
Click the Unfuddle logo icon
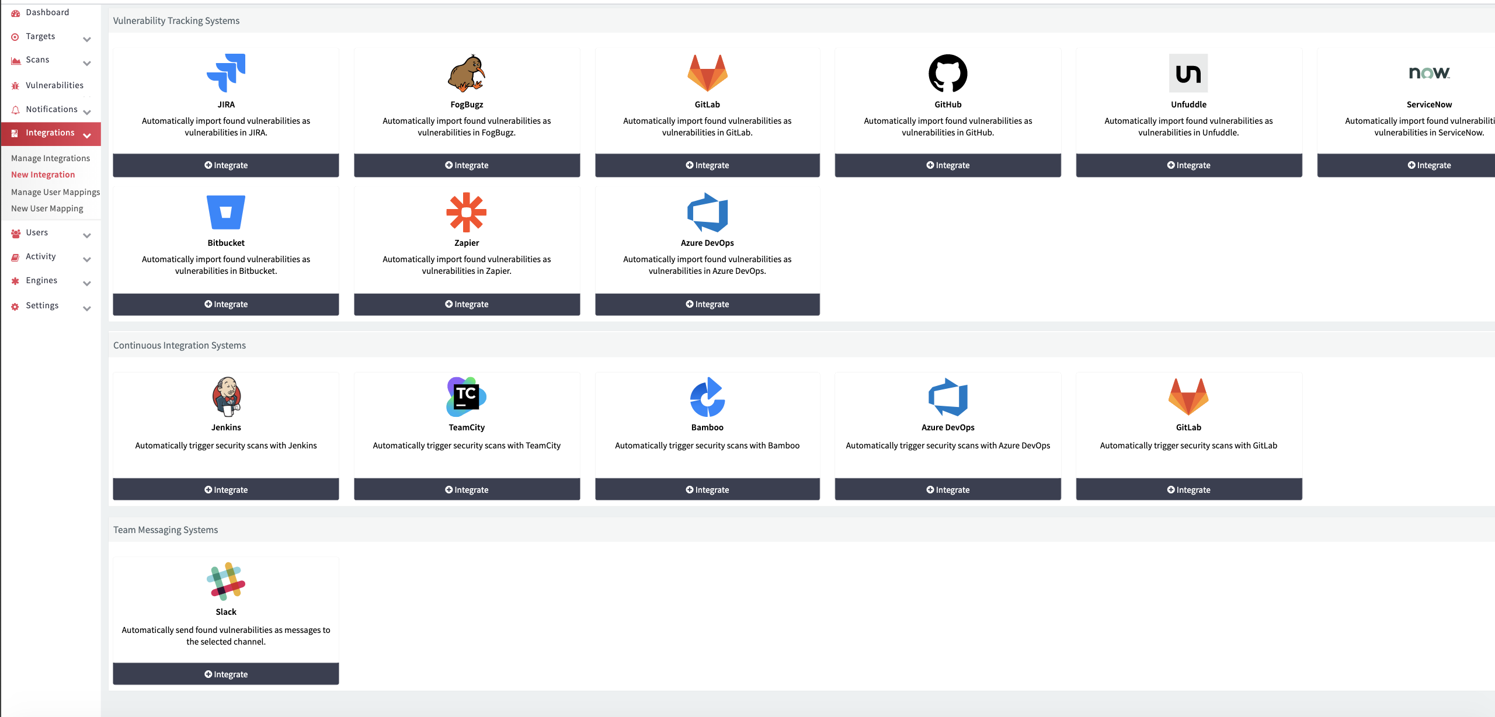click(1188, 73)
